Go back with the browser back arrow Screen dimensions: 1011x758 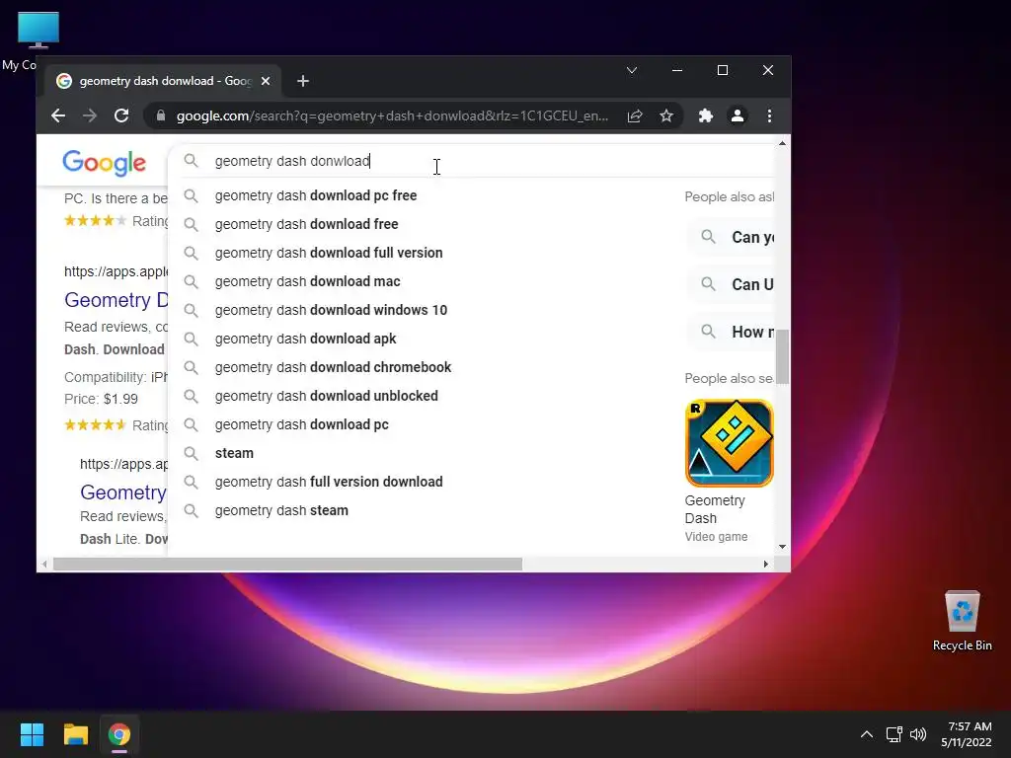[x=58, y=116]
